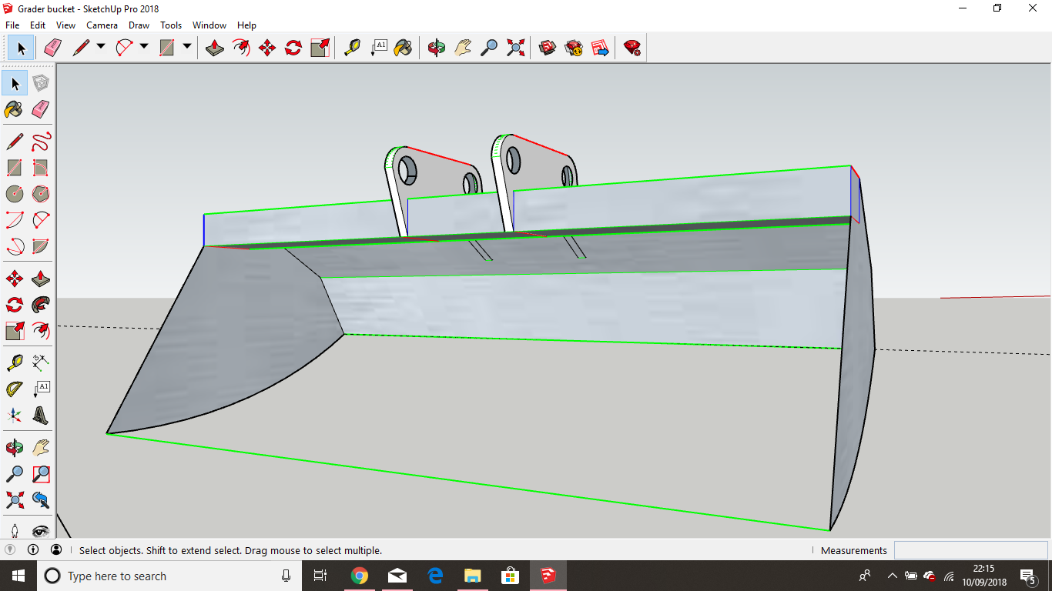Select the Zoom magnifier in the left palette
This screenshot has height=591, width=1052.
point(15,474)
